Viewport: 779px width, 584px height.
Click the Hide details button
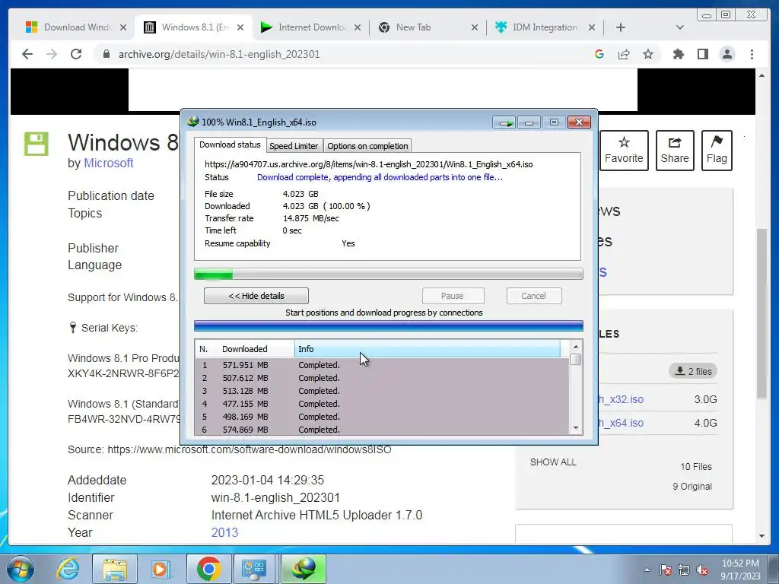point(256,296)
